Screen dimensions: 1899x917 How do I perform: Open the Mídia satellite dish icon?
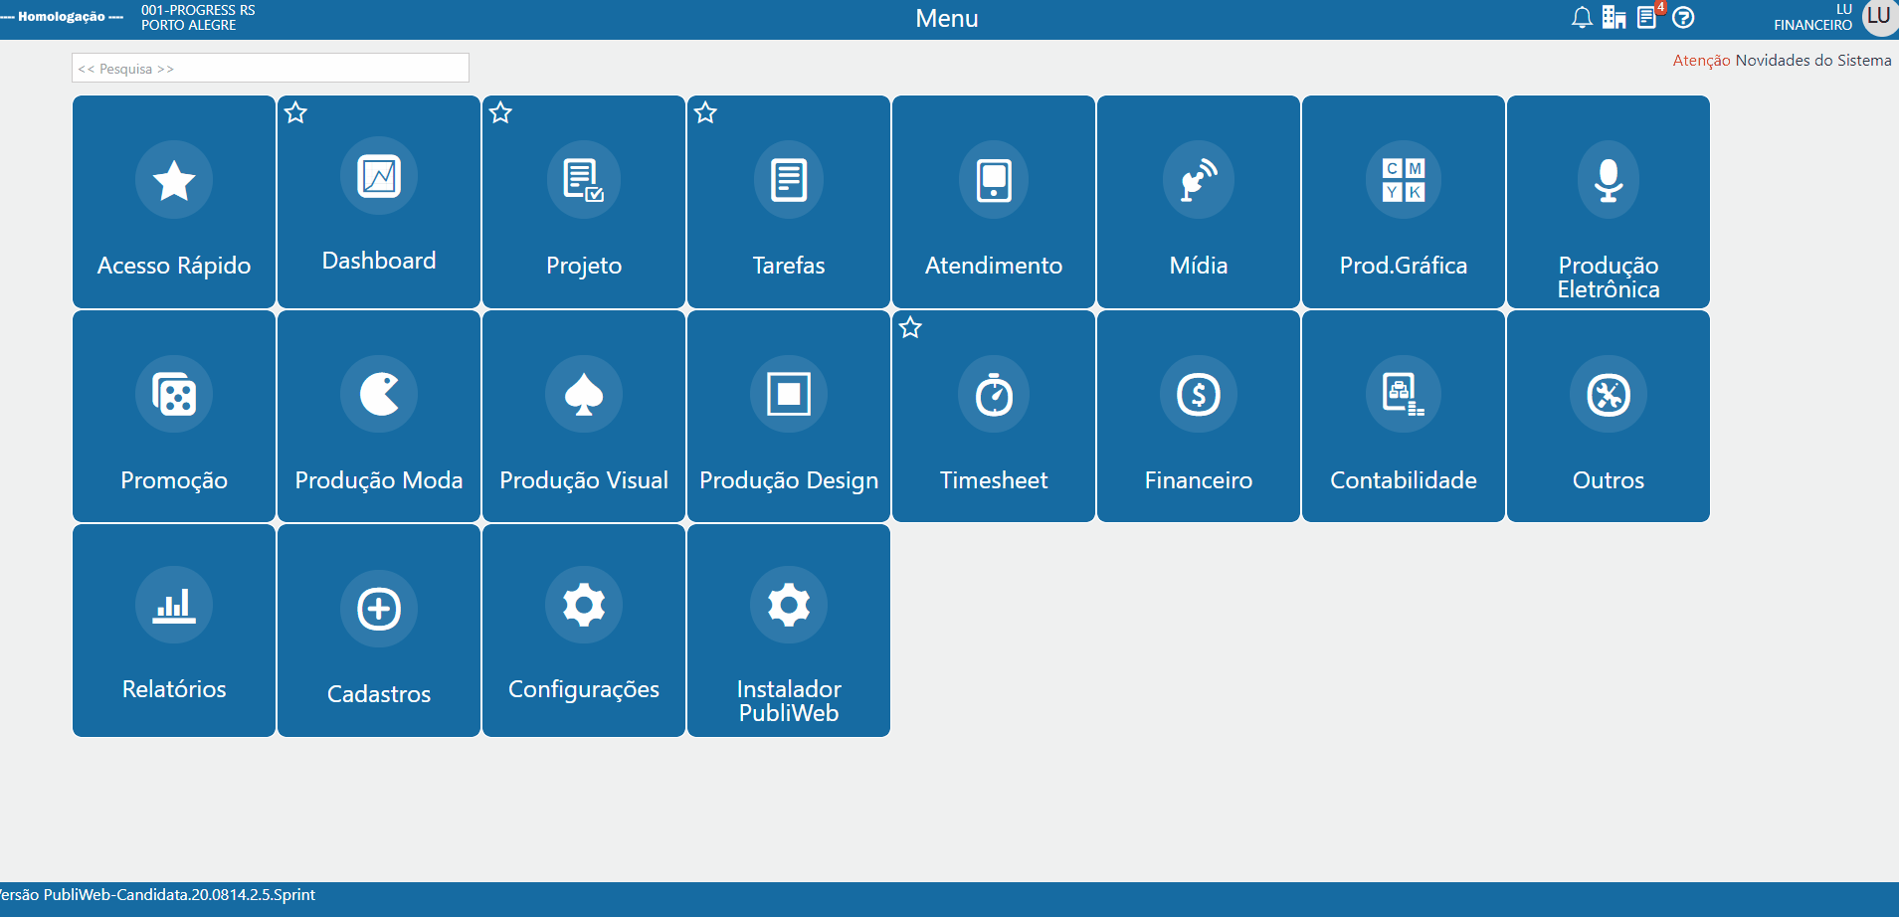1199,180
